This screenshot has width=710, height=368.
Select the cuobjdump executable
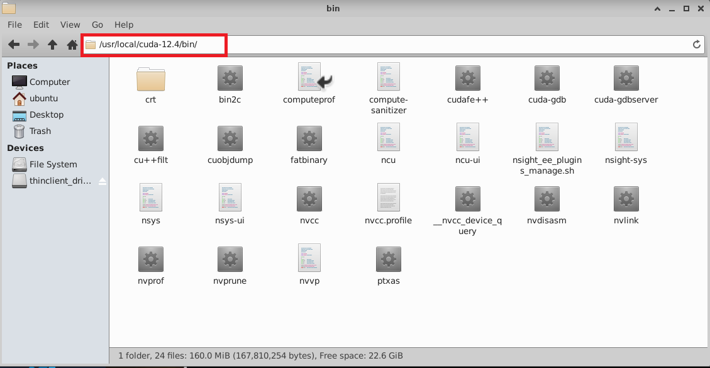coord(230,138)
